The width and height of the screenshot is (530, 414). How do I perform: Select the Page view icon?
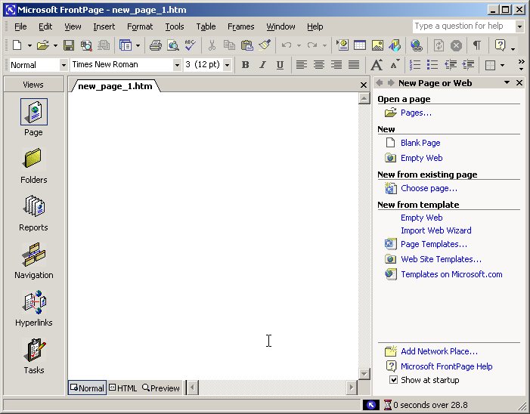(x=33, y=118)
